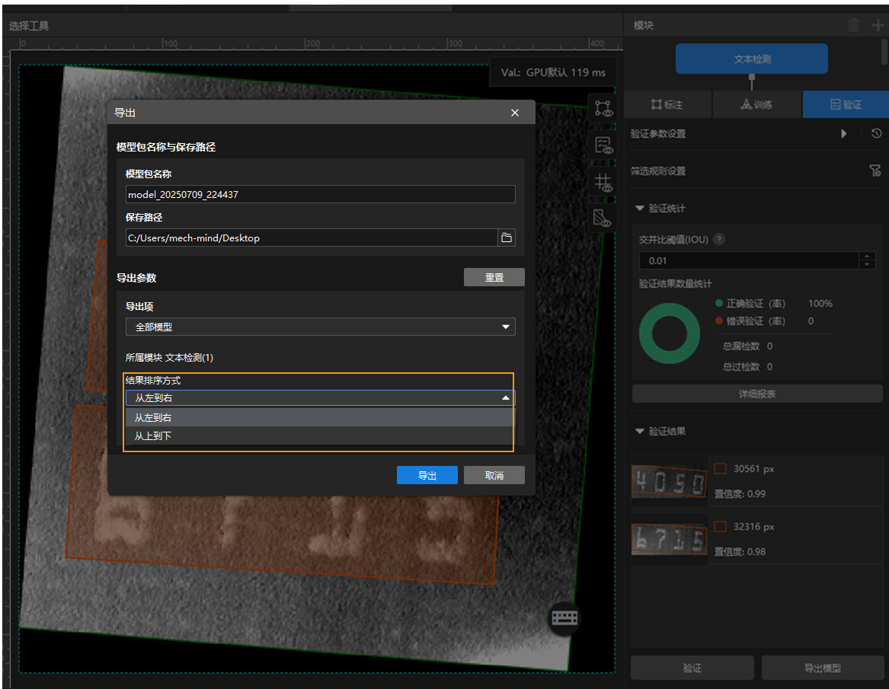Click the 重置 button
This screenshot has height=689, width=889.
494,278
